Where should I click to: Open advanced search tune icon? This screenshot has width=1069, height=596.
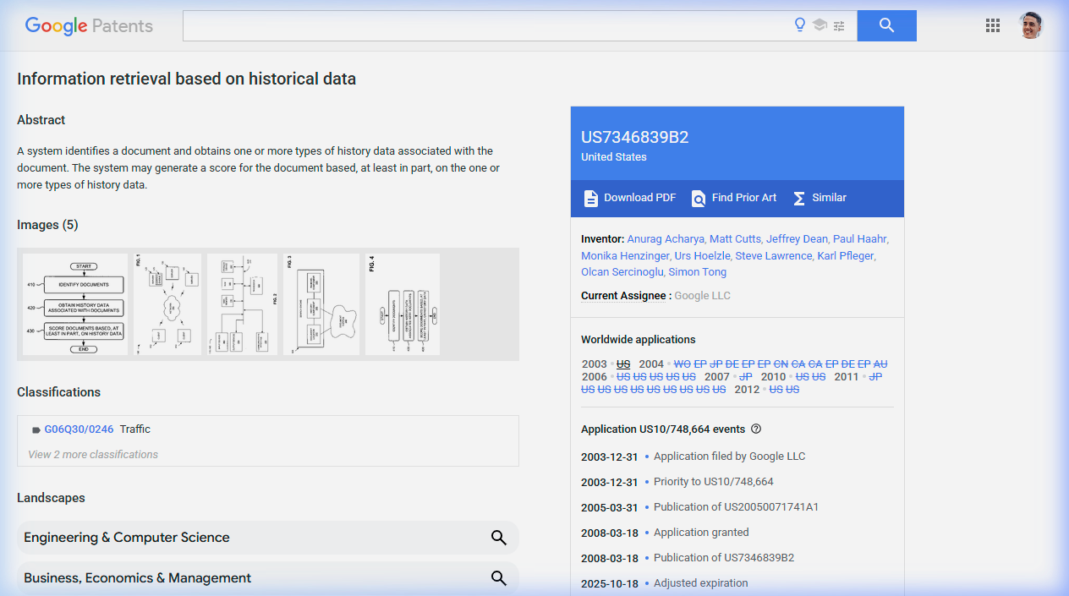pyautogui.click(x=839, y=25)
